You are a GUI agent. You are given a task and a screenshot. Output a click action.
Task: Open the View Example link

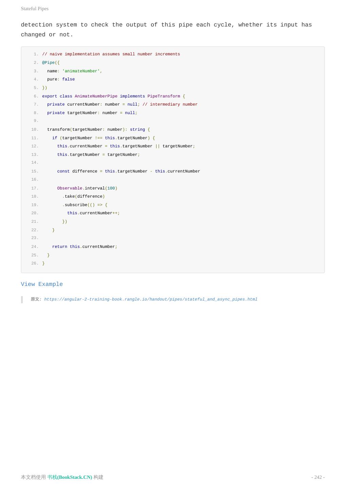[42, 284]
